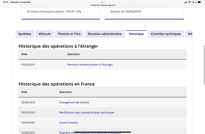The height and width of the screenshot is (134, 205).
Task: Open the Véhicule tab
Action: [44, 34]
